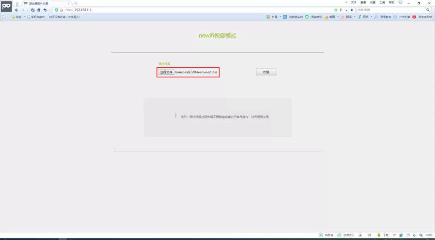Open the 工具 menu

tap(382, 2)
